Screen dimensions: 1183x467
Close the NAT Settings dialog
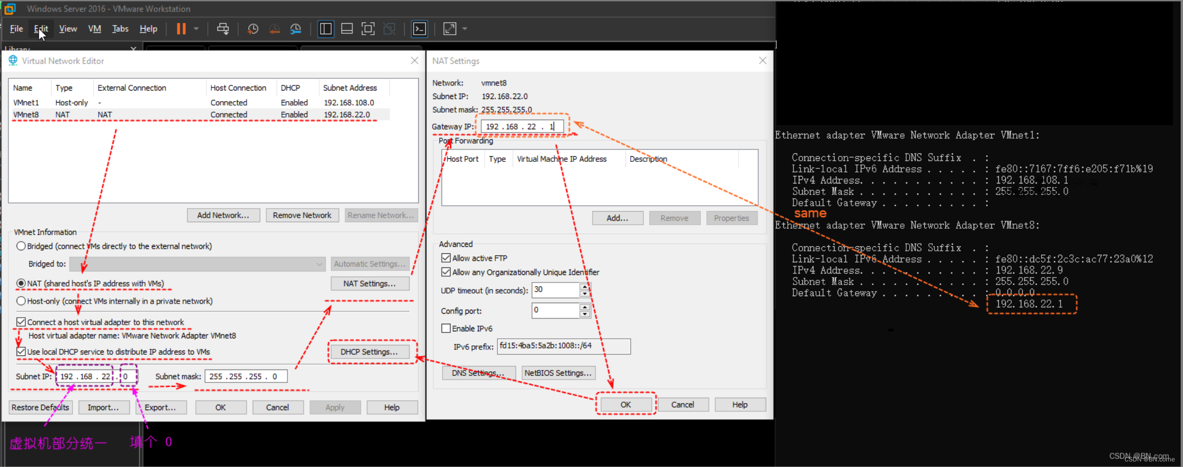763,60
